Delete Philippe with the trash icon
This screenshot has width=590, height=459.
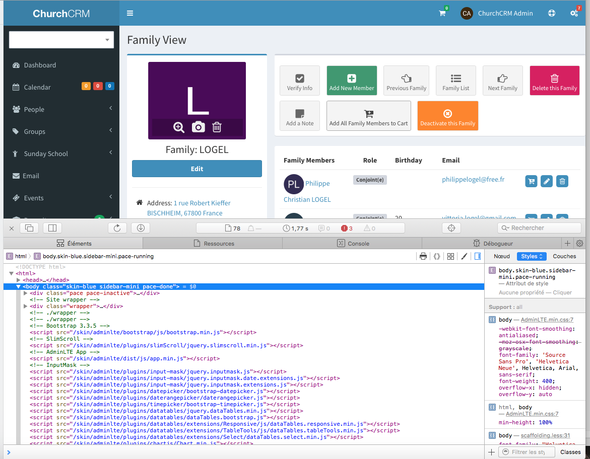click(562, 181)
